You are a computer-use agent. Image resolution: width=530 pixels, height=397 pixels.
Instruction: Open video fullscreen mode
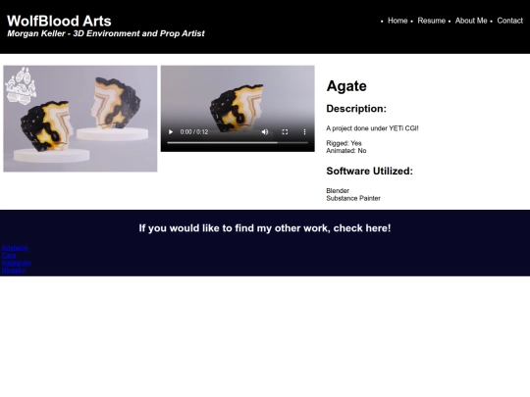285,132
